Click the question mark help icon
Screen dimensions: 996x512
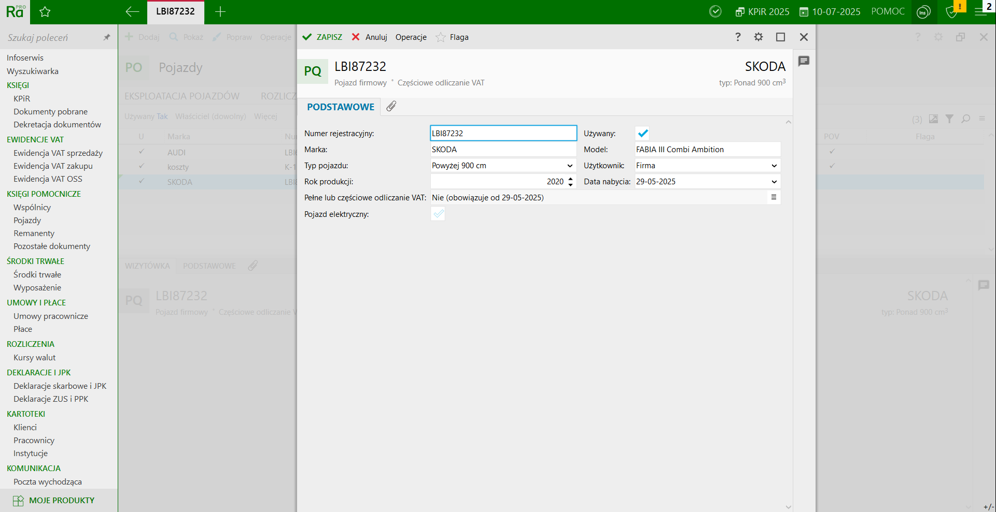pyautogui.click(x=738, y=37)
